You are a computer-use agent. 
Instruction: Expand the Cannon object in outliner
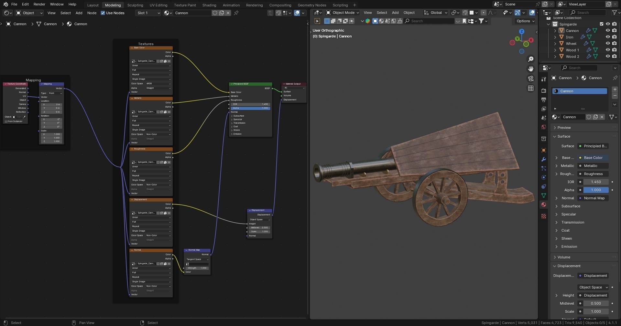tap(555, 31)
